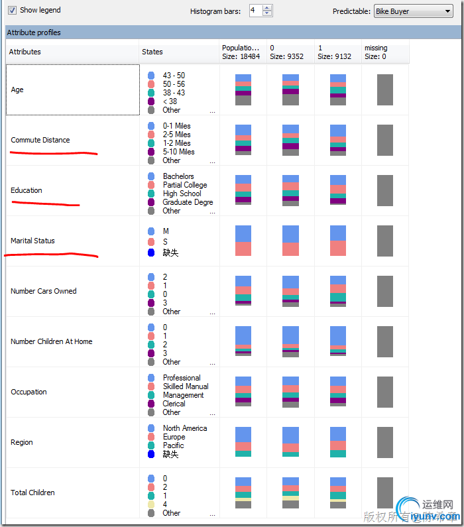This screenshot has height=527, width=464.
Task: Click Number Children At Home histogram in column 0
Action: (290, 341)
